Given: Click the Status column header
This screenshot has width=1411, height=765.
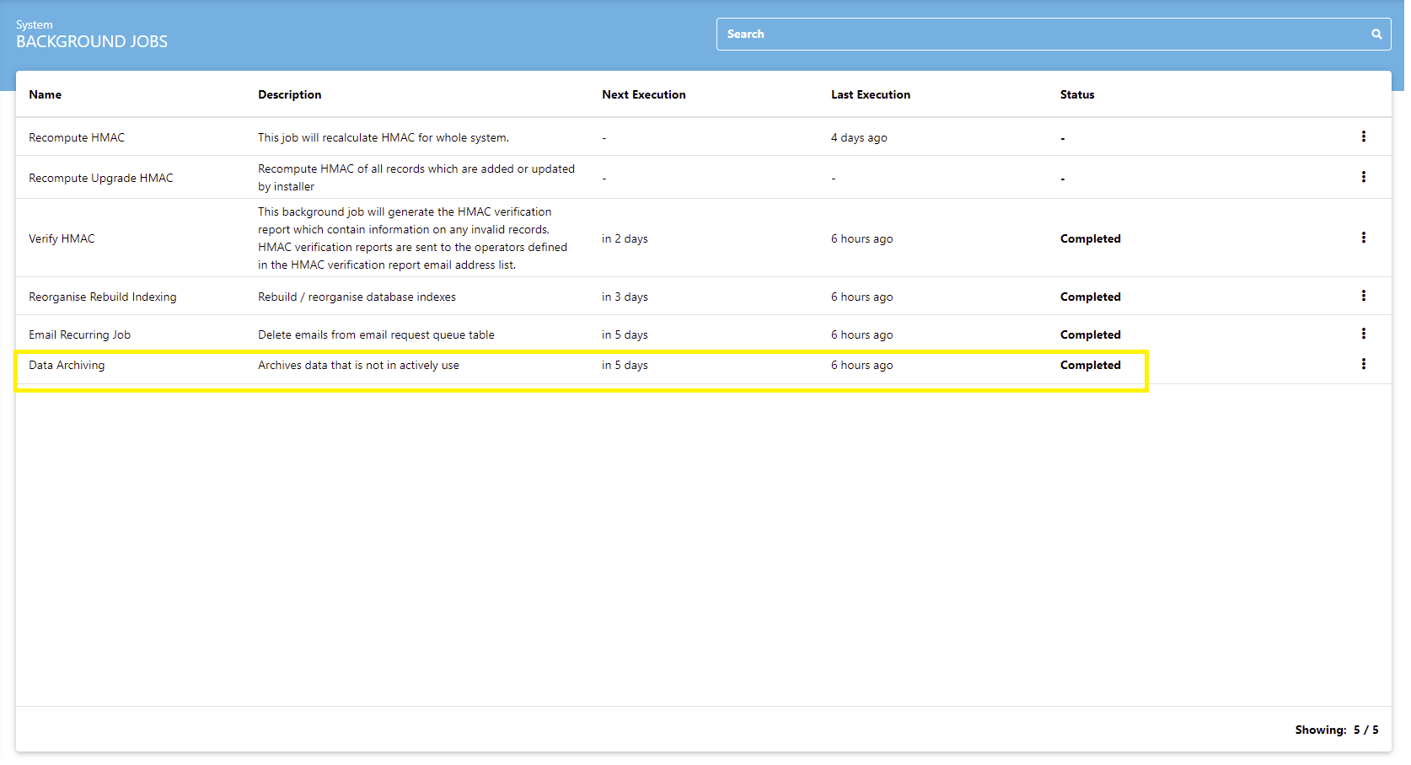Looking at the screenshot, I should [x=1076, y=95].
